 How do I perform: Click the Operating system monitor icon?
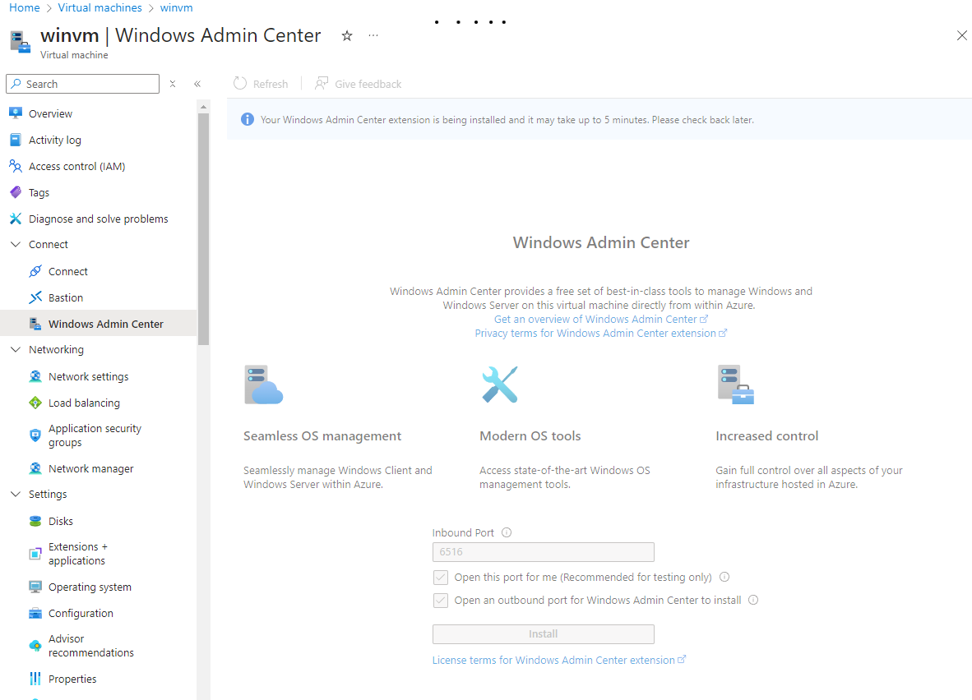click(35, 587)
